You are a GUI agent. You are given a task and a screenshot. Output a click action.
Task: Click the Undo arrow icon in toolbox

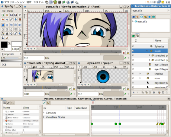click(3, 19)
